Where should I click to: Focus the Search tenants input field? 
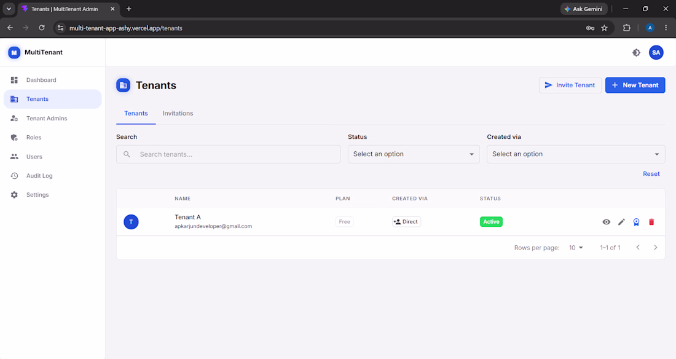pyautogui.click(x=229, y=154)
